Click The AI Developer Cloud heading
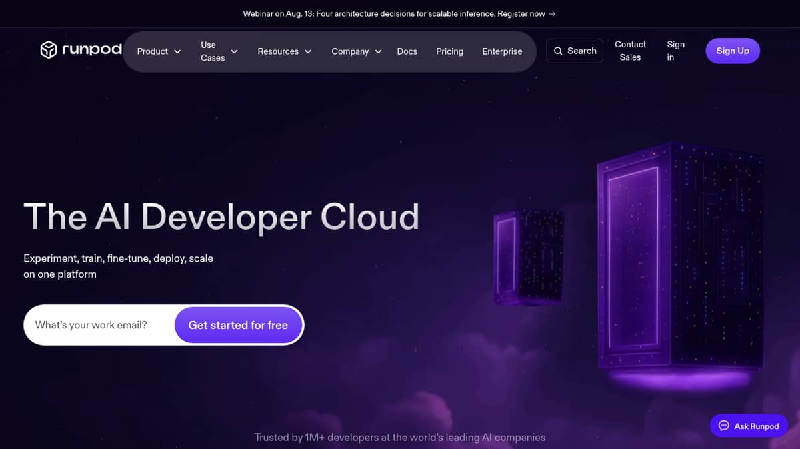This screenshot has height=449, width=800. [221, 217]
